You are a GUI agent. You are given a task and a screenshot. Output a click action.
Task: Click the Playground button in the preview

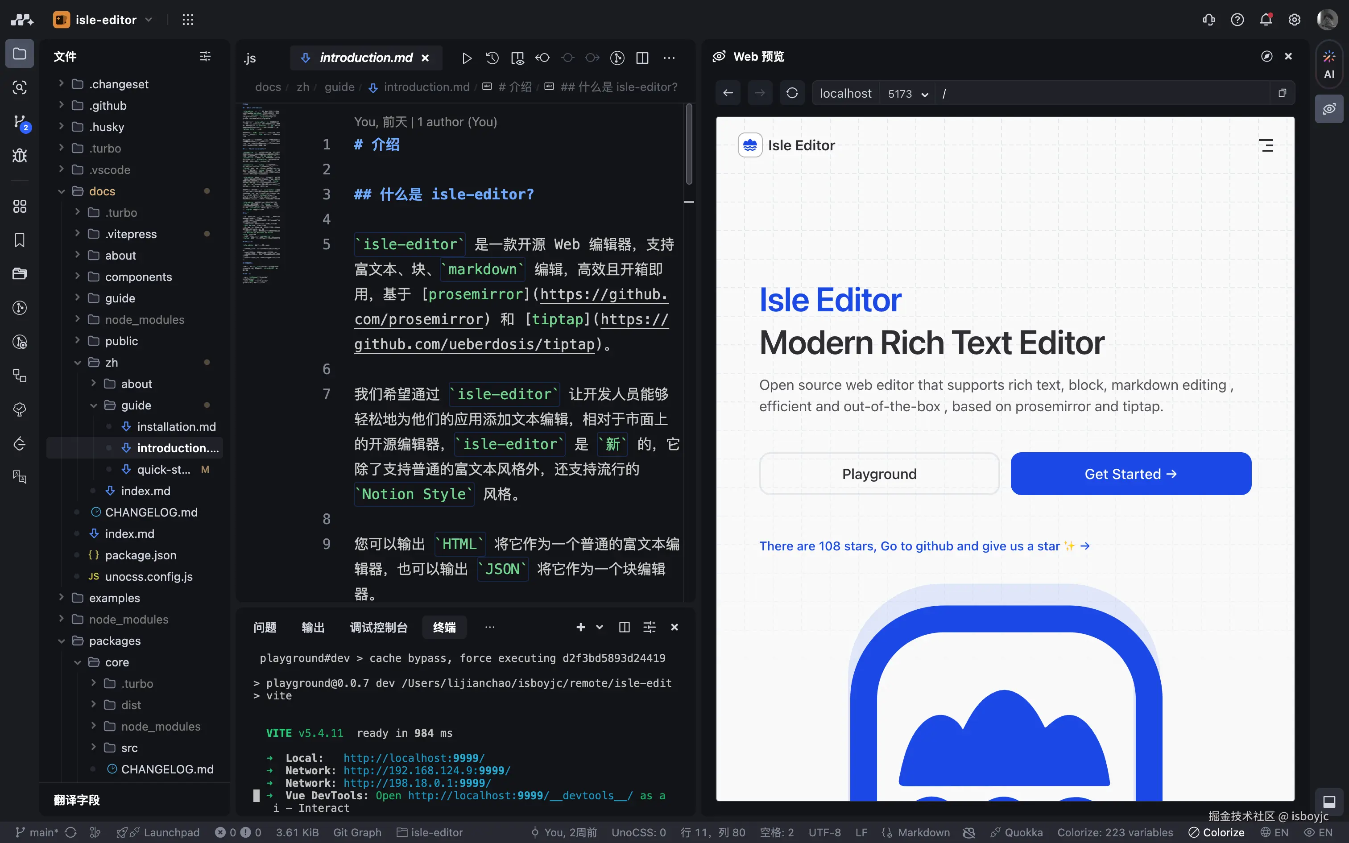coord(879,474)
